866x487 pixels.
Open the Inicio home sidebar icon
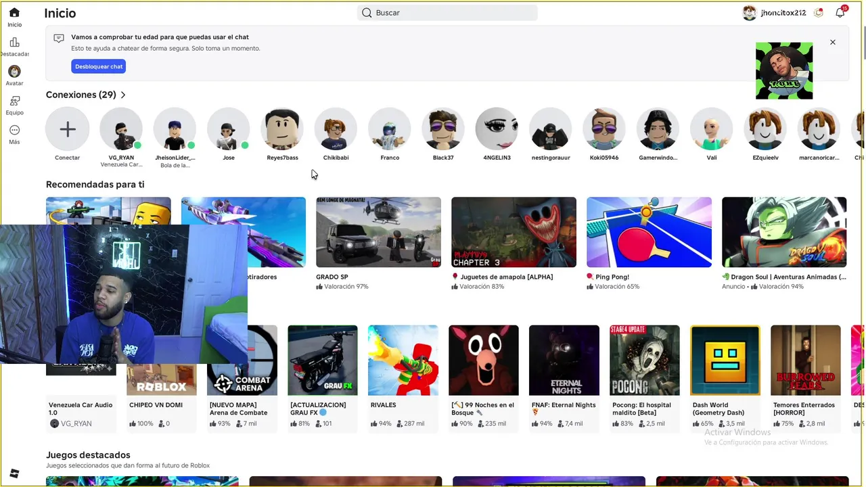[14, 13]
